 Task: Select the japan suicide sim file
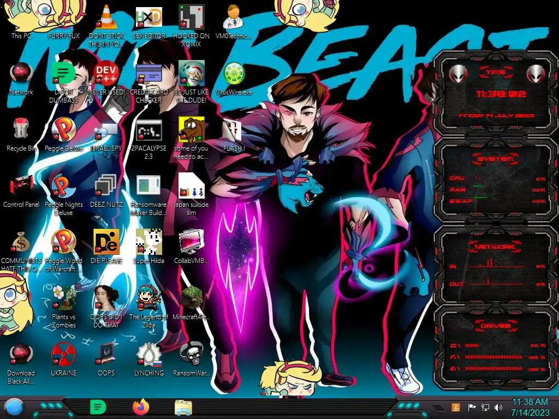click(191, 195)
